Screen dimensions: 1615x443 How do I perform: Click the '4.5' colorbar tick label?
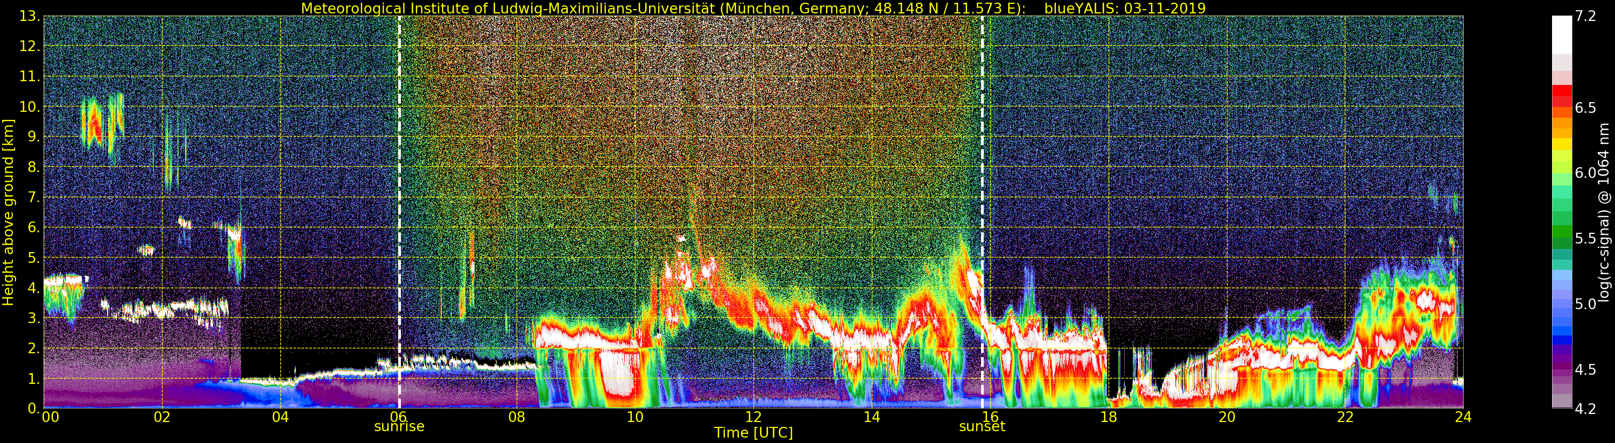(x=1585, y=370)
